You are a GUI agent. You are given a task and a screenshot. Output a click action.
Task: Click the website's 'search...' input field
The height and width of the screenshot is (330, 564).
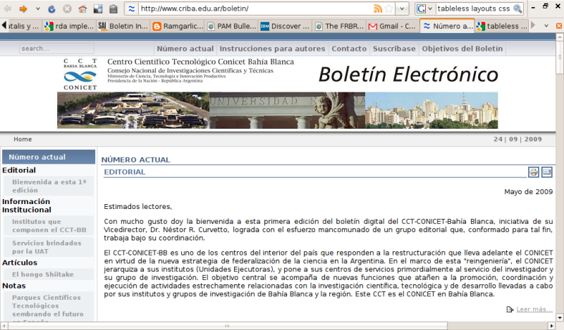point(47,49)
